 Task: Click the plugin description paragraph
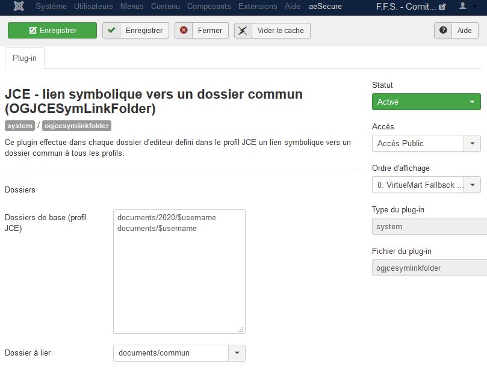tap(178, 147)
